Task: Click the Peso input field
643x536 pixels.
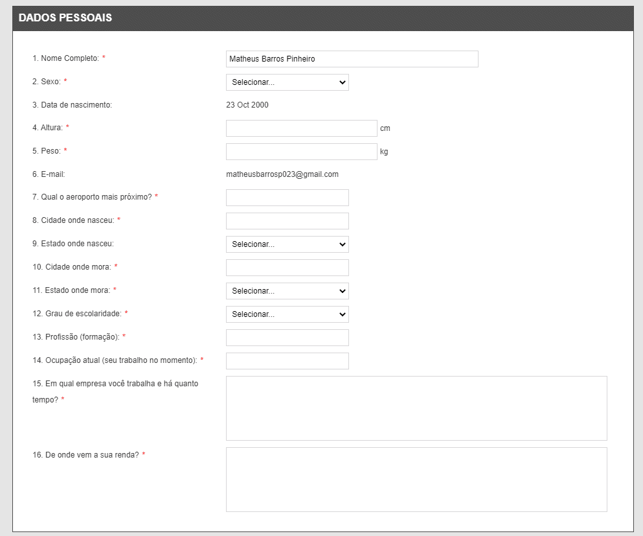Action: click(x=301, y=152)
